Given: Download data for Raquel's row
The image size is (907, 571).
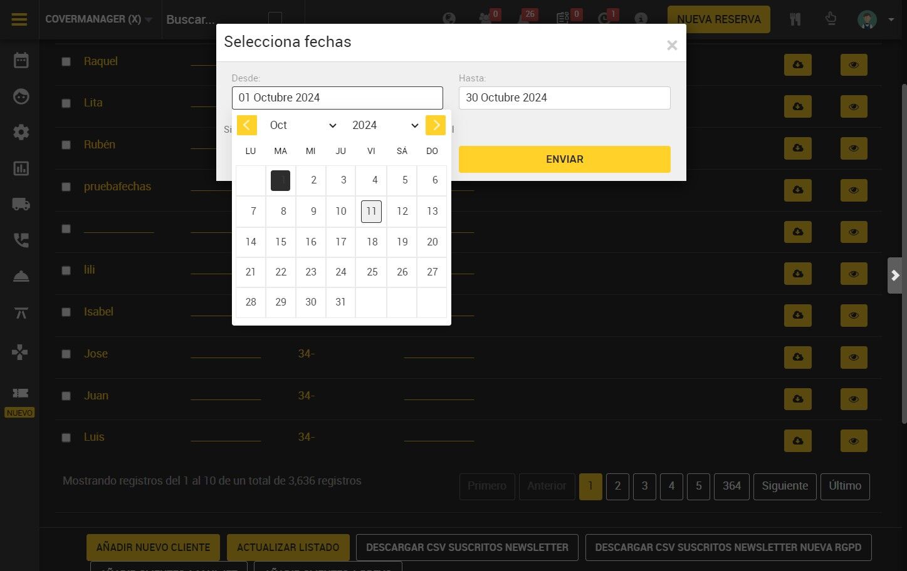Looking at the screenshot, I should [798, 64].
